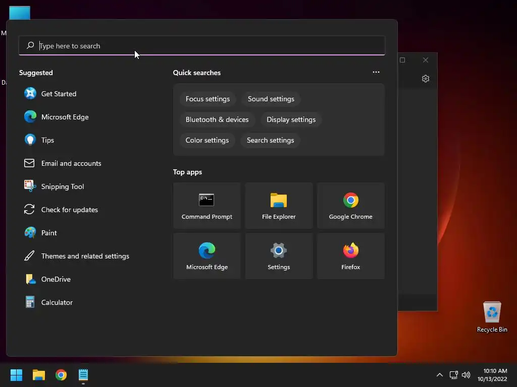This screenshot has width=517, height=387.
Task: Select Sound settings quick search
Action: click(x=271, y=99)
